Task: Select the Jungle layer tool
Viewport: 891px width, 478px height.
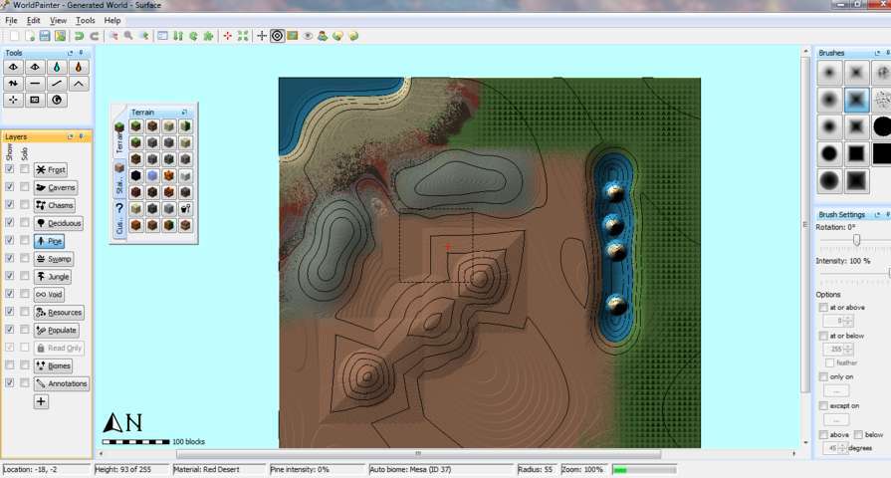Action: click(54, 277)
